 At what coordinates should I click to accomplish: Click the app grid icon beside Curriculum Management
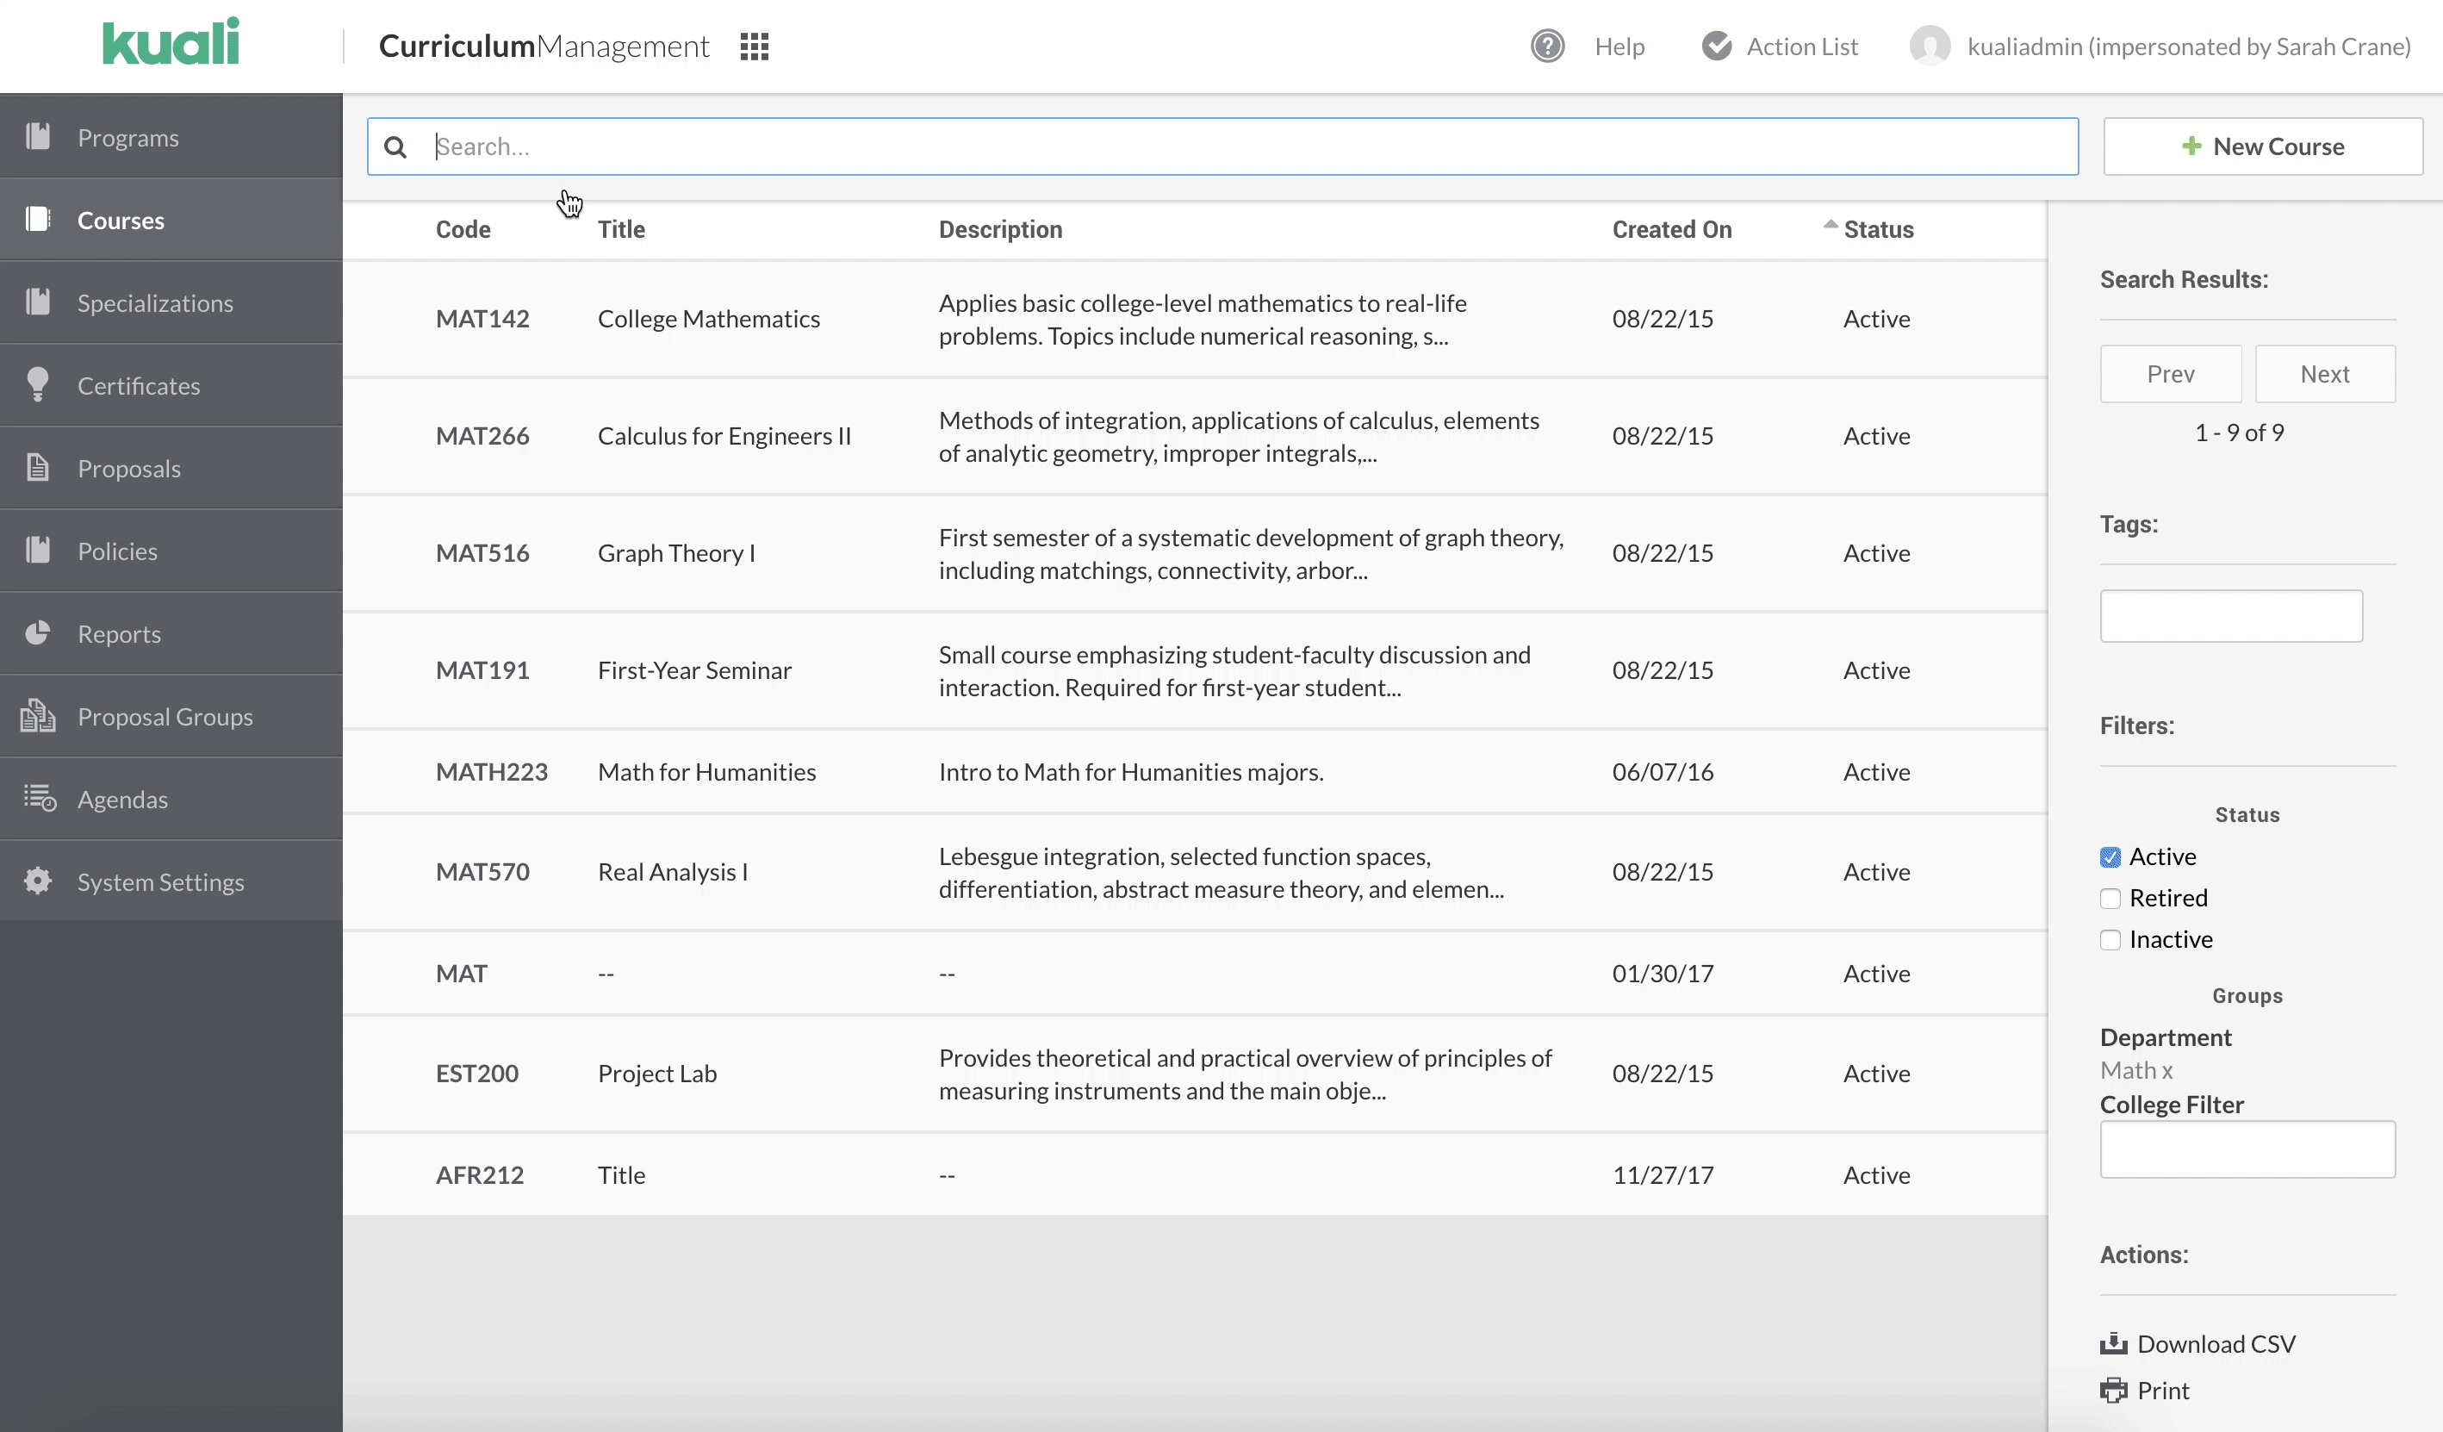pos(753,46)
